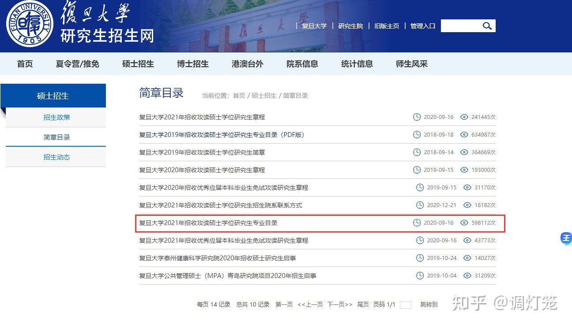Click the clock icon beside 2018-09-18
Viewport: 572px width, 326px height.
point(417,135)
